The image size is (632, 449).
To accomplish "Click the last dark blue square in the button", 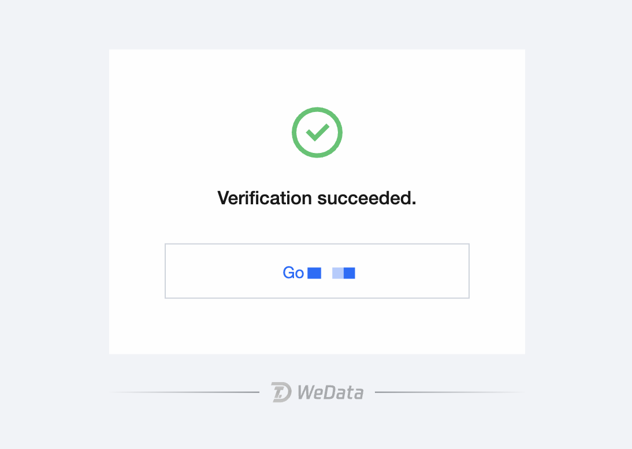I will [x=350, y=273].
